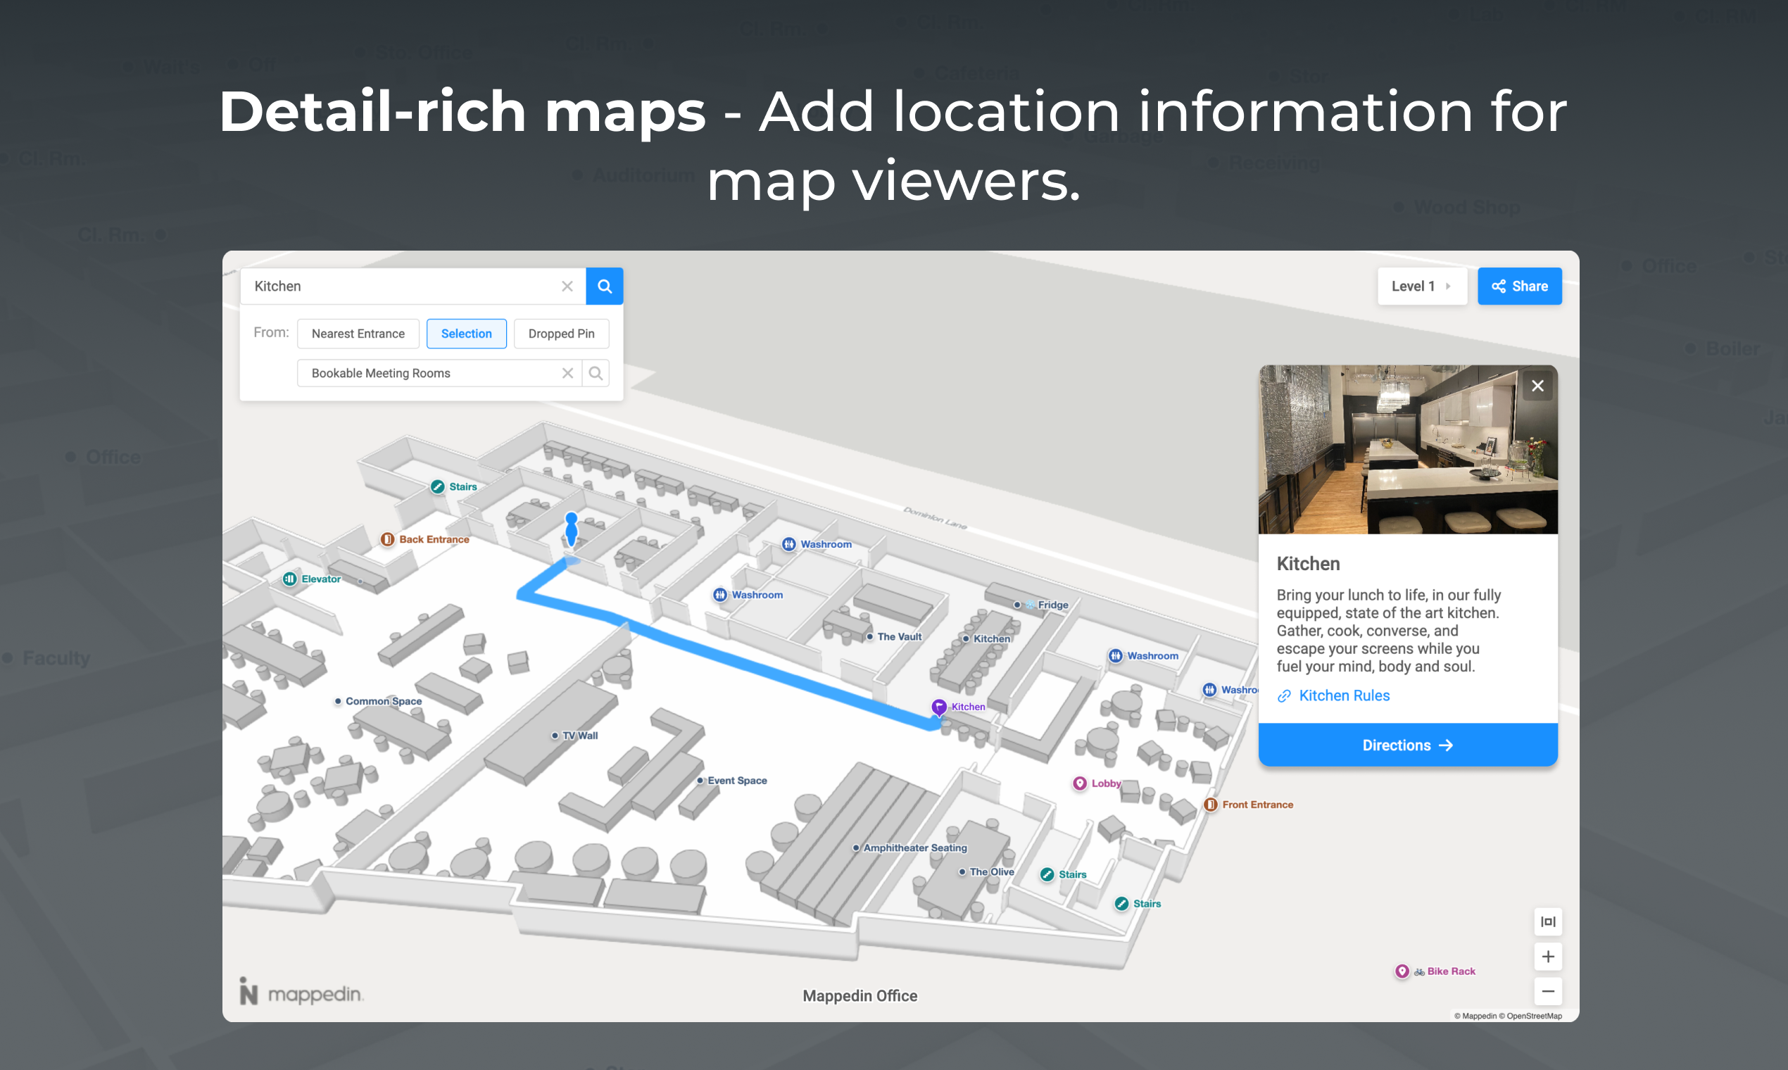Screen dimensions: 1788x1070
Task: Zoom out with the minus button
Action: pyautogui.click(x=1547, y=991)
